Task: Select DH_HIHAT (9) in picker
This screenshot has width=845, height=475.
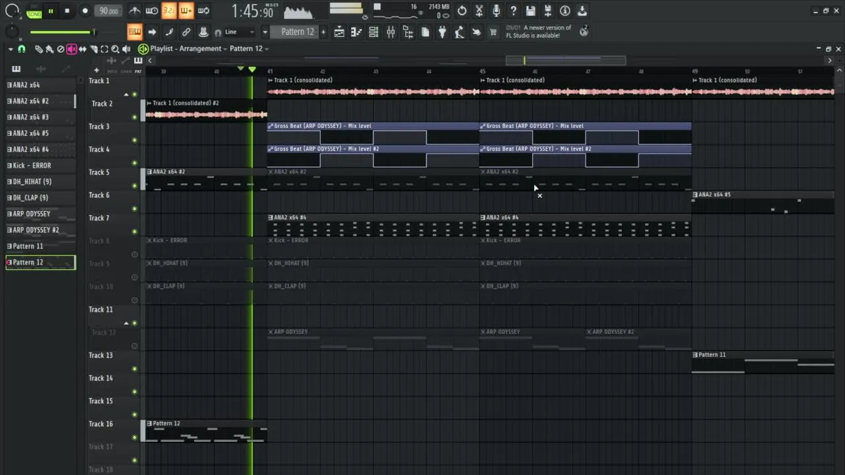Action: 41,181
